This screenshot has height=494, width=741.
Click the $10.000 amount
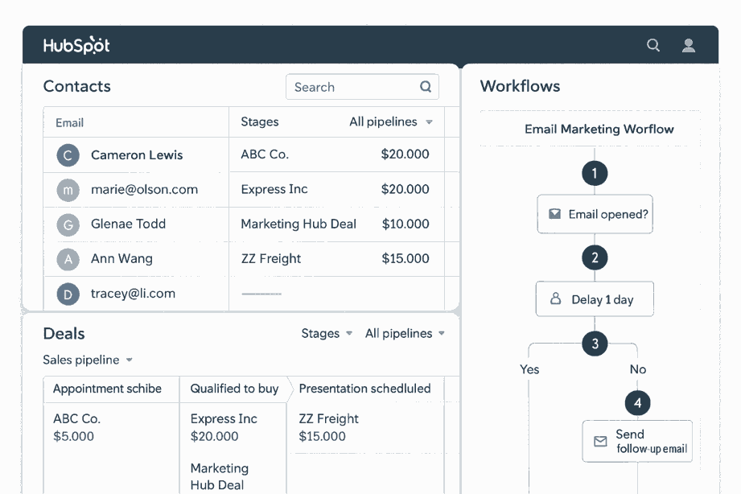coord(405,224)
